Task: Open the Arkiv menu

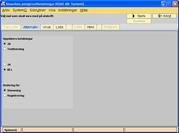Action: [6, 10]
